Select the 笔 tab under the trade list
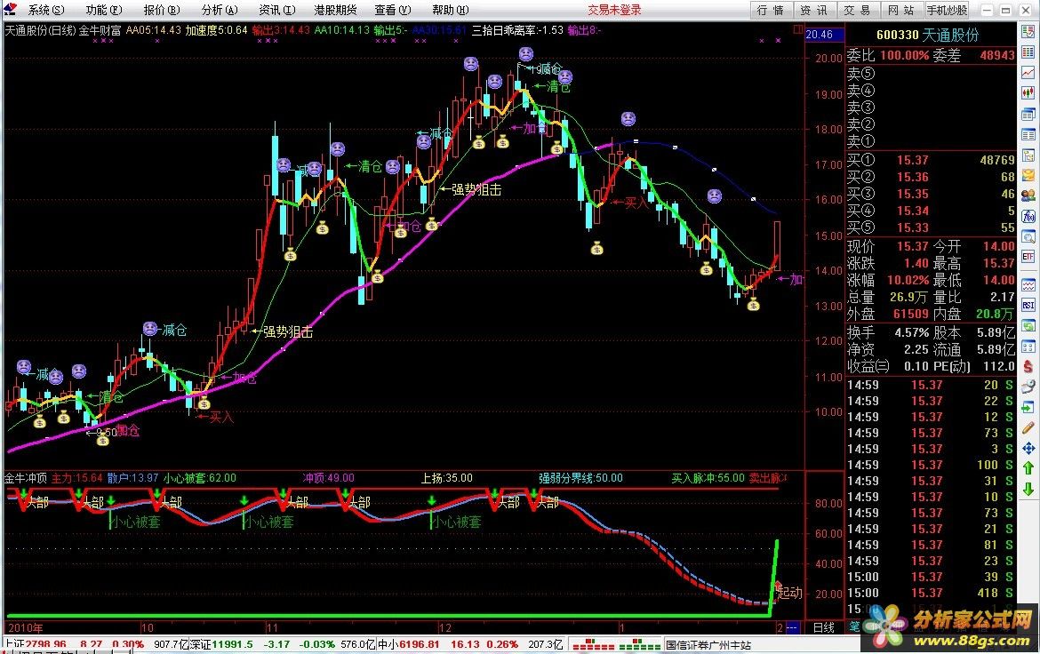The width and height of the screenshot is (1040, 654). [853, 627]
